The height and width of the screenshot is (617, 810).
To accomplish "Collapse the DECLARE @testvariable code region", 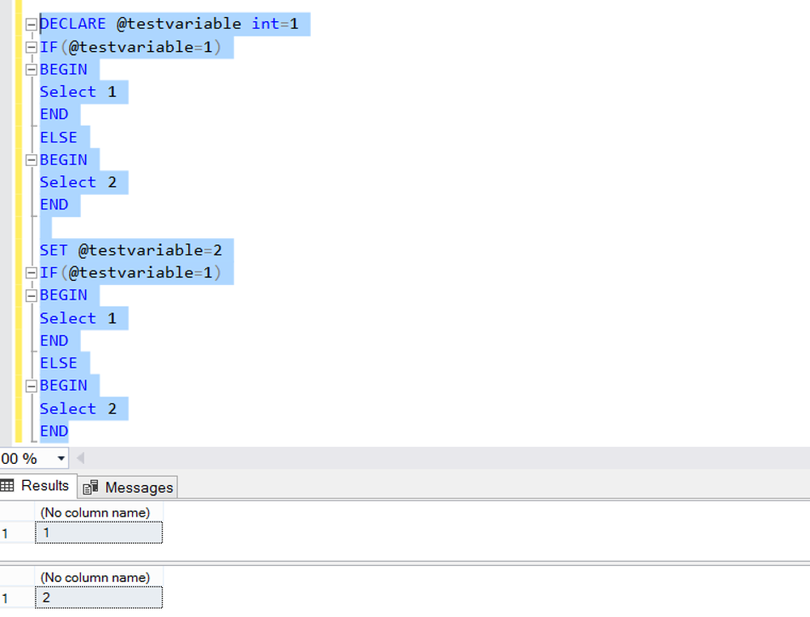I will tap(31, 25).
